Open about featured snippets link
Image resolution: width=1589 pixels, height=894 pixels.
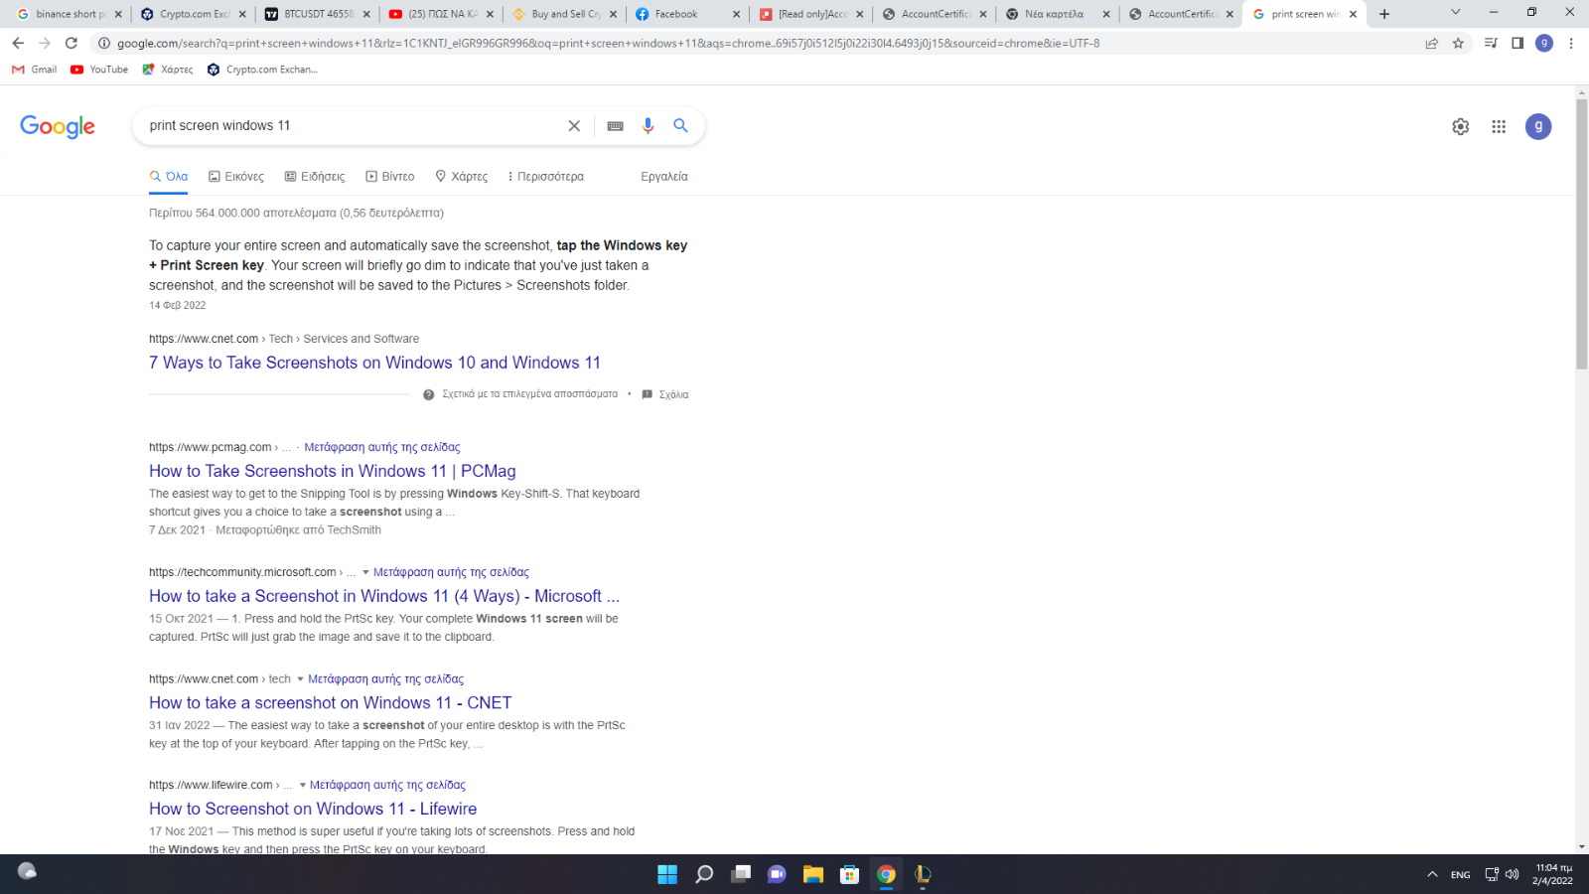(x=520, y=394)
